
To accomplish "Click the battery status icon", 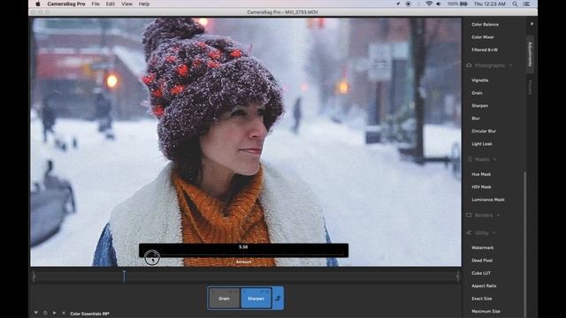I will tap(464, 4).
